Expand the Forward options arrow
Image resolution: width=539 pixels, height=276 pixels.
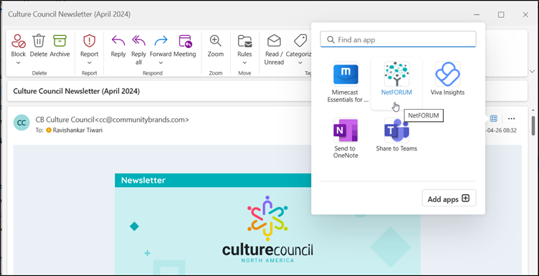(x=161, y=62)
